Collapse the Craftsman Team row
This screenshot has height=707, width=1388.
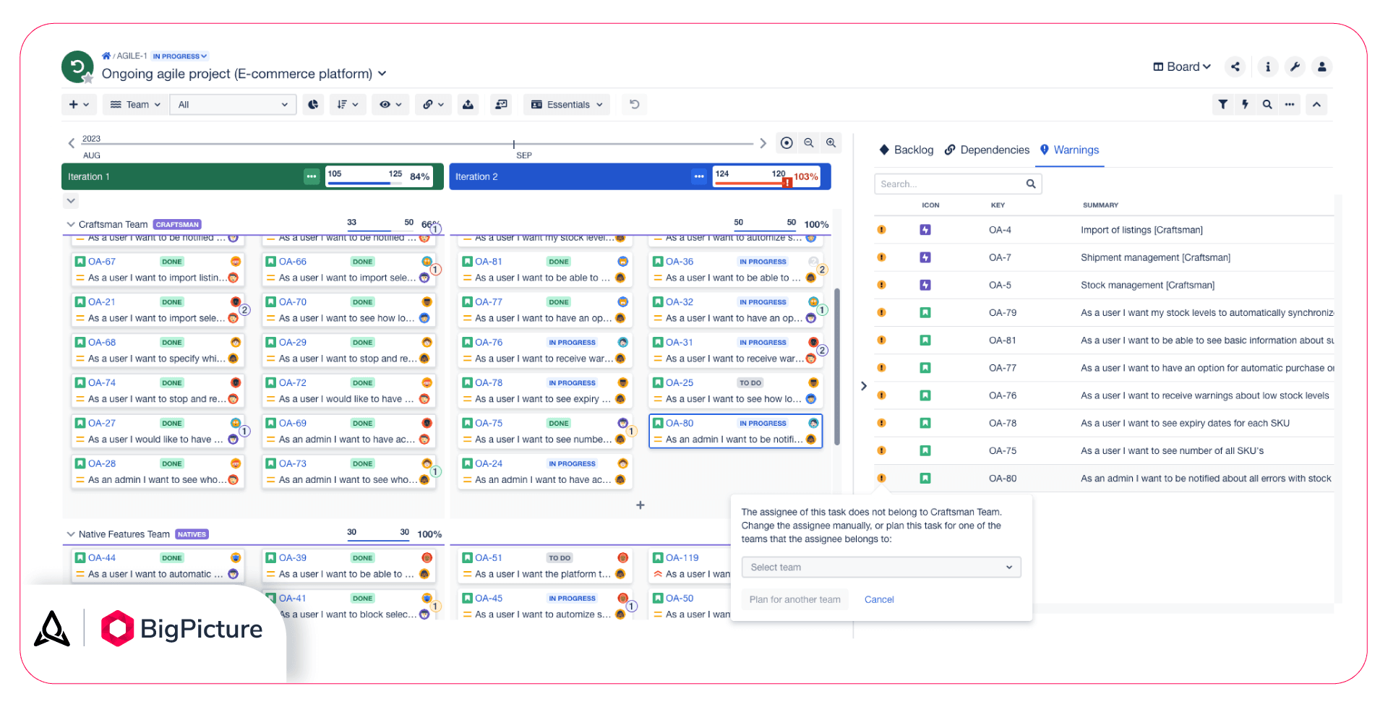[71, 224]
